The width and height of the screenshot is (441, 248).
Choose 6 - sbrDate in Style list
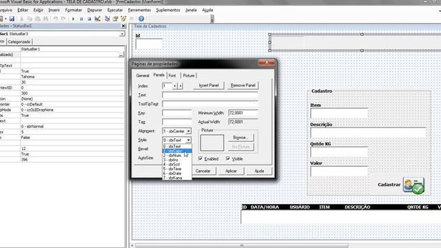point(177,174)
